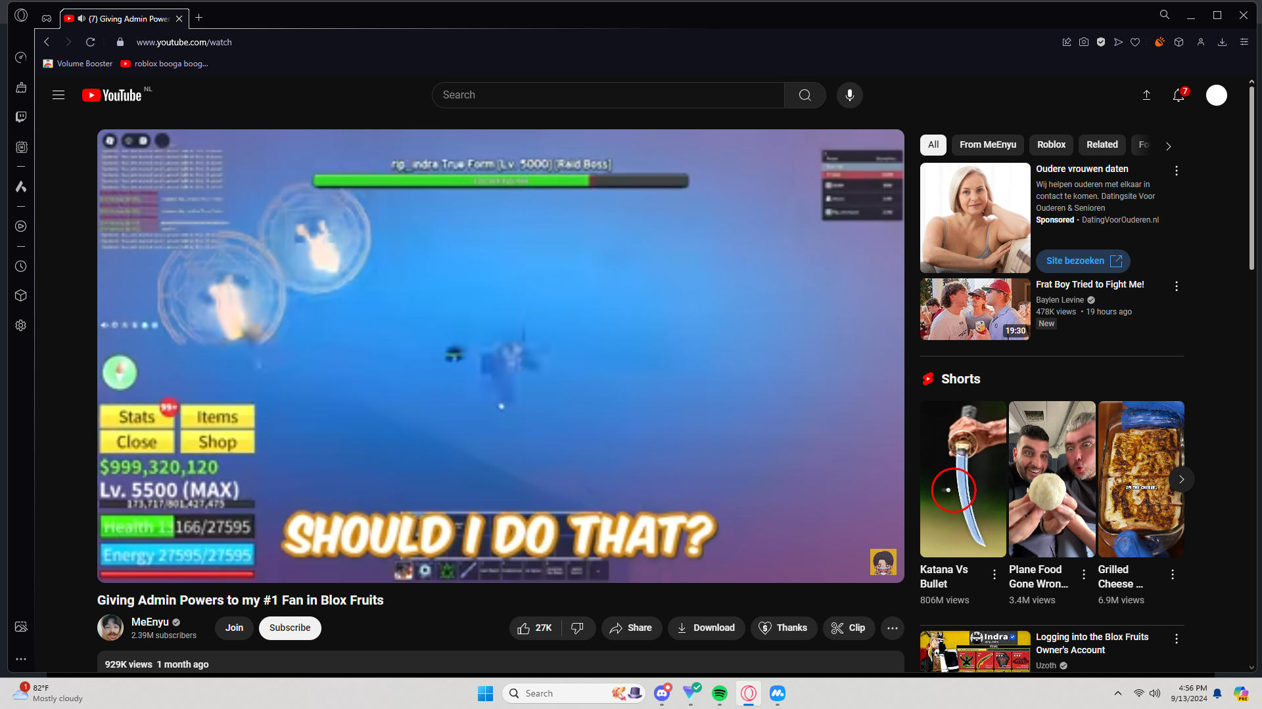This screenshot has height=709, width=1262.
Task: Open options for Plane Food short
Action: pyautogui.click(x=1084, y=574)
